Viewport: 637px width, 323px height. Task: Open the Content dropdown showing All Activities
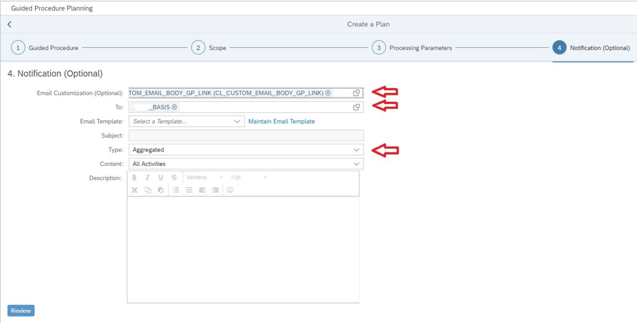357,163
